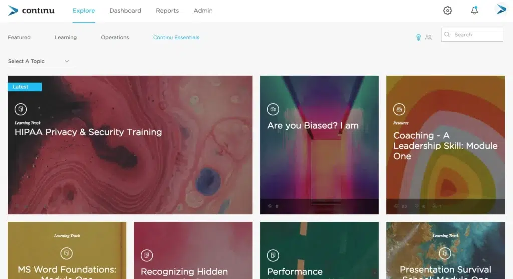Click the learning track icon on HIPAA card
This screenshot has height=279, width=513.
point(21,109)
